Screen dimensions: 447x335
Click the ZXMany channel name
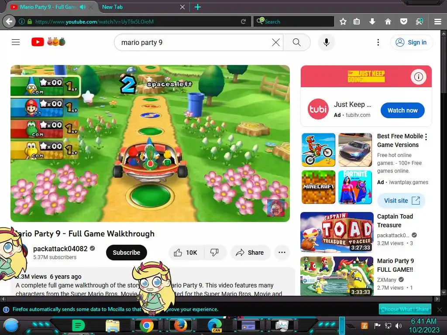tap(387, 280)
